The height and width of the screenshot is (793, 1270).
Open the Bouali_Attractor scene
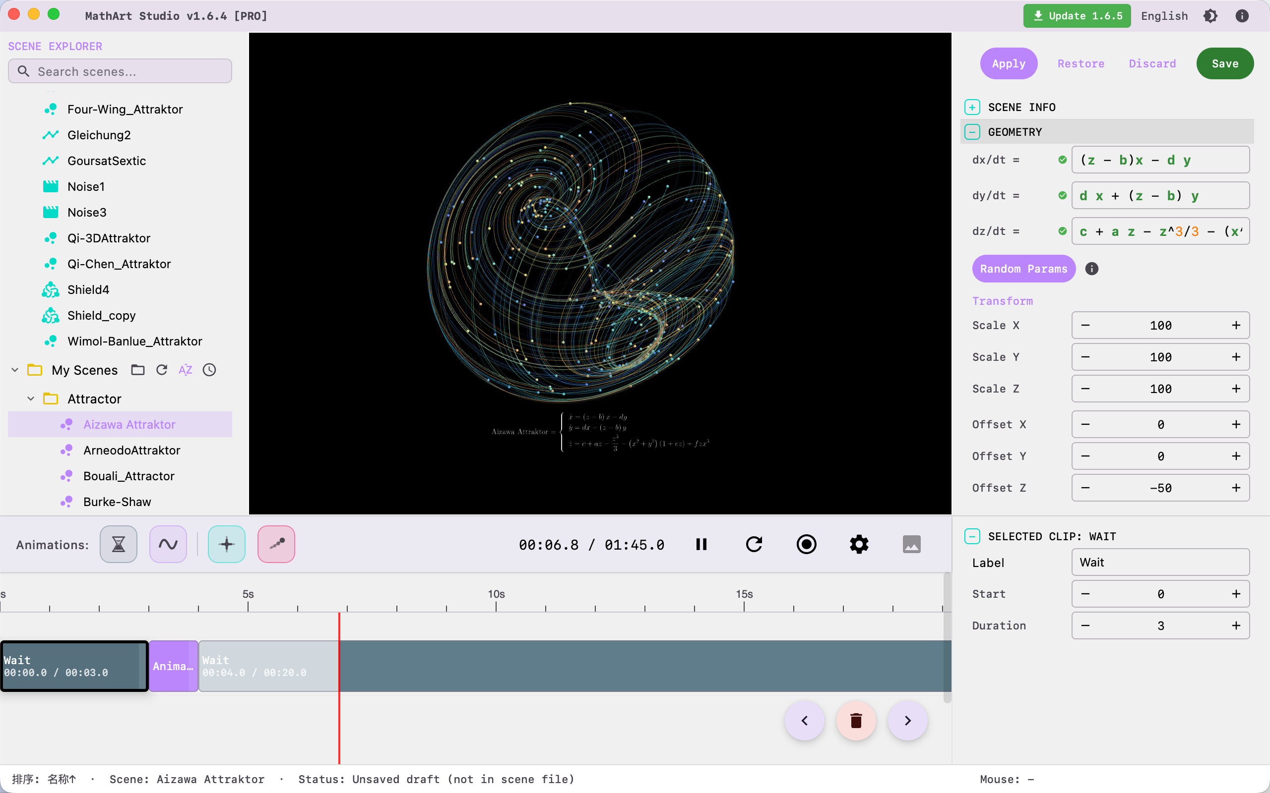[x=129, y=476]
